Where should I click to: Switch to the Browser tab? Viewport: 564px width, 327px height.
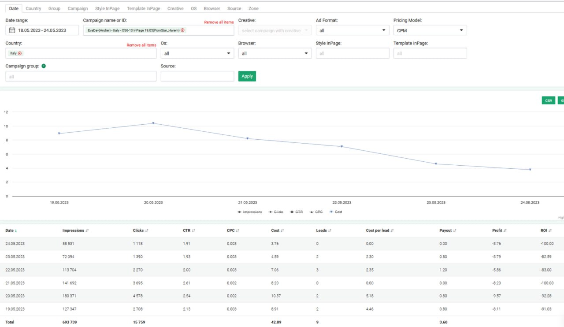pyautogui.click(x=212, y=8)
